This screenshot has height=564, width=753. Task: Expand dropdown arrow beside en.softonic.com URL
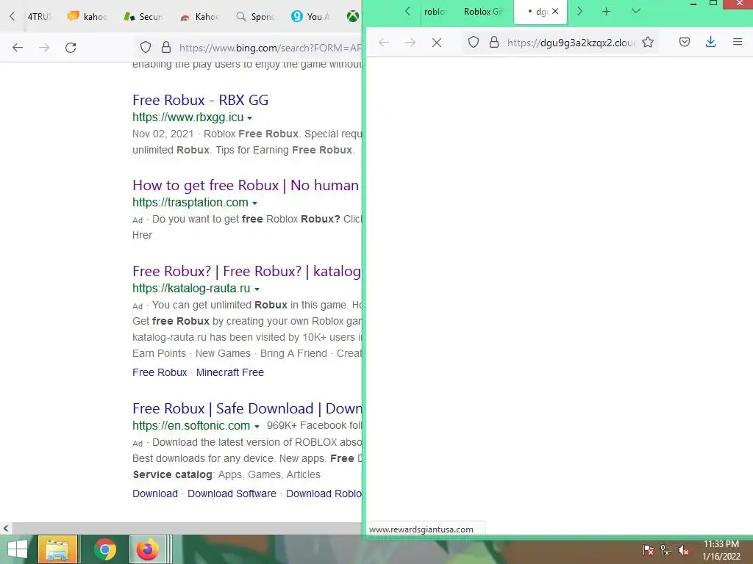[257, 427]
